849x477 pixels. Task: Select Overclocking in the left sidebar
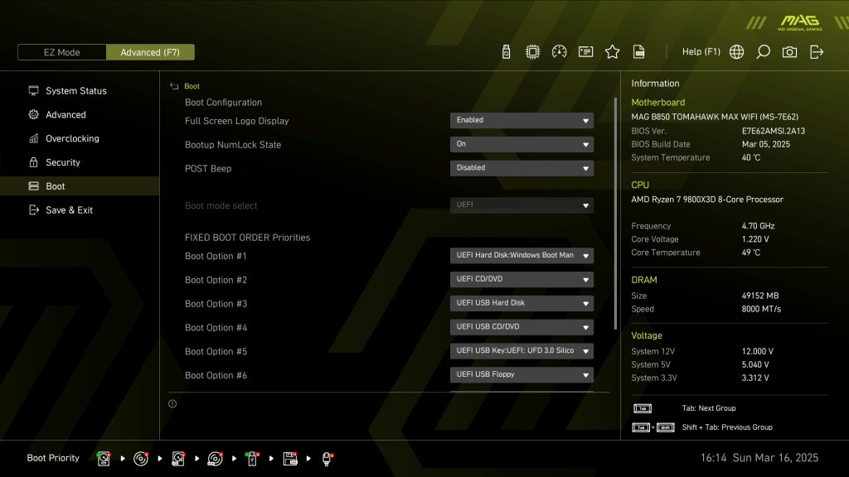point(72,138)
